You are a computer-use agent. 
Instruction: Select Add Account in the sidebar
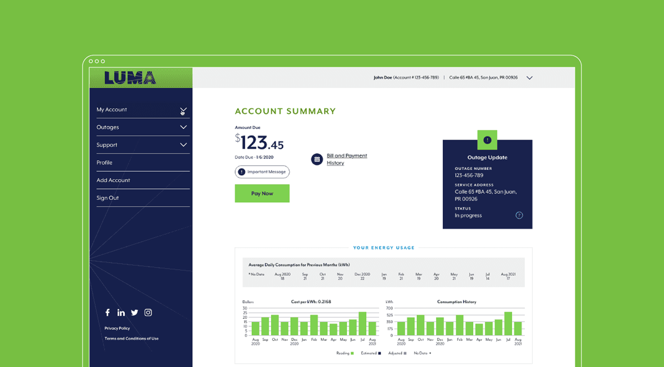[x=113, y=180]
